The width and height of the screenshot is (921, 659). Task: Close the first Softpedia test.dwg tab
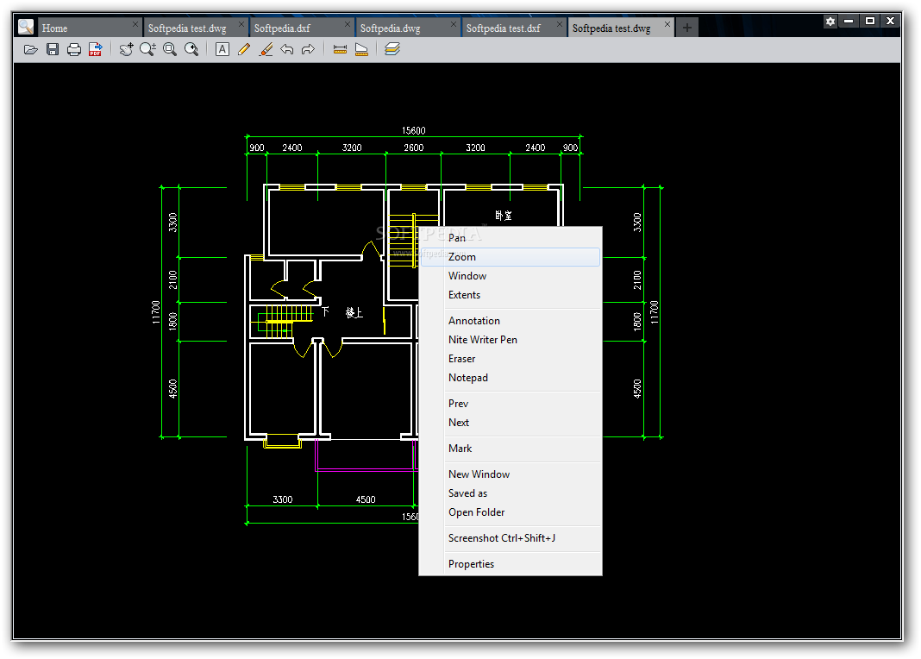pos(241,24)
